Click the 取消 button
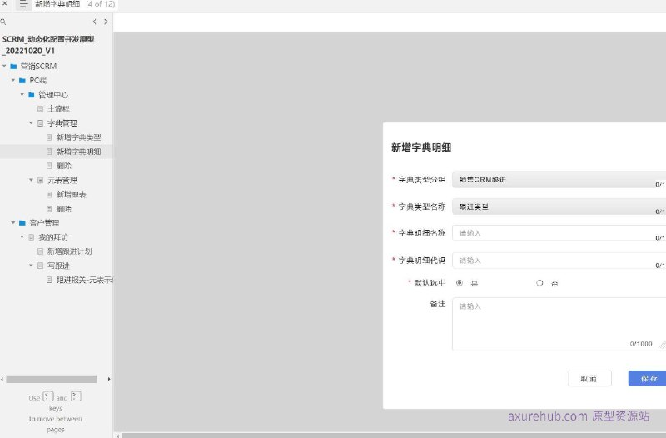The height and width of the screenshot is (438, 666). pyautogui.click(x=589, y=379)
